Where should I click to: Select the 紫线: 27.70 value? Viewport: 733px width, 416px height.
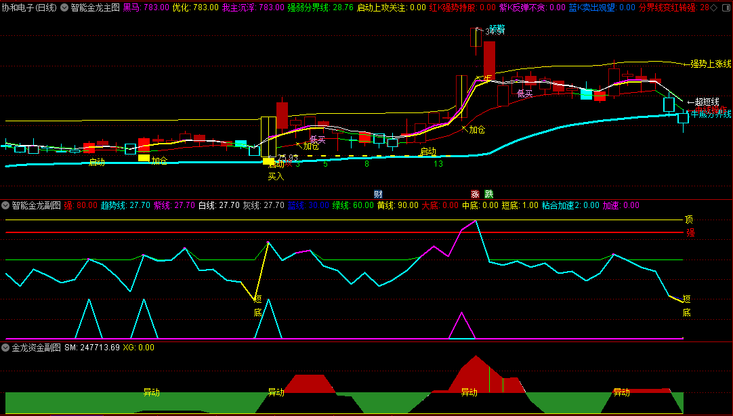(x=174, y=205)
